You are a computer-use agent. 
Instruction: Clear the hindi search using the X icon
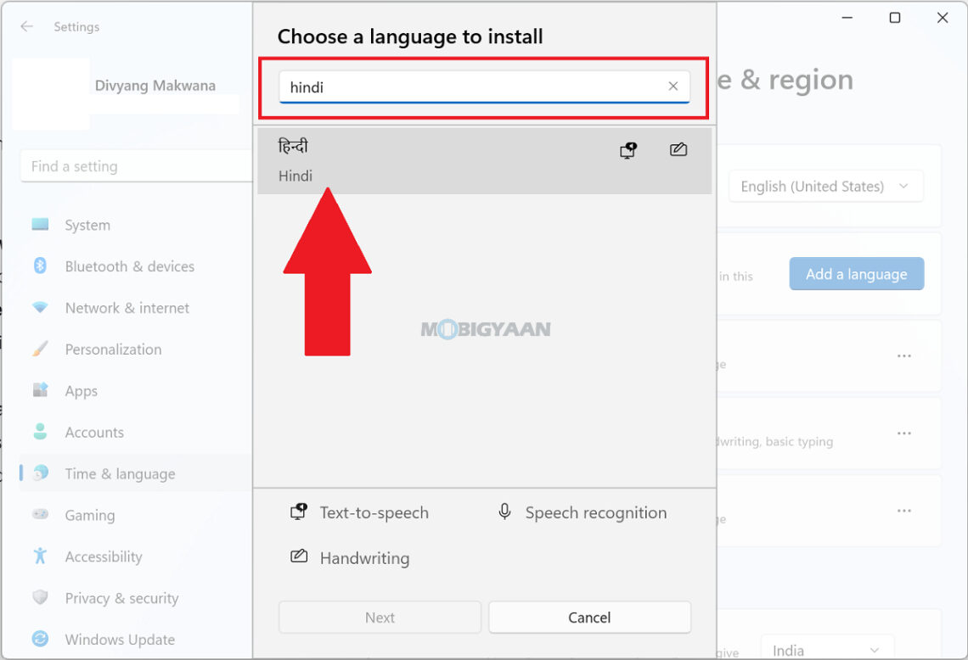[x=673, y=86]
